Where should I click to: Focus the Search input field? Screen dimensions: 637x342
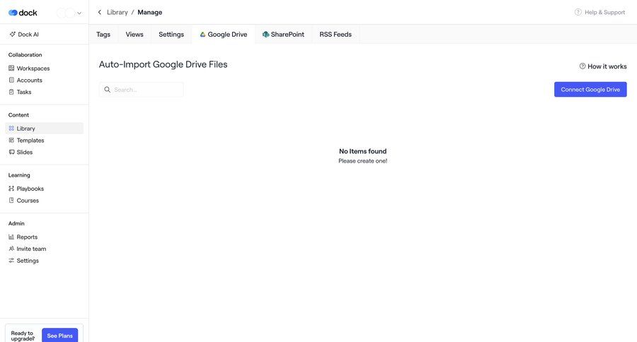[x=142, y=90]
